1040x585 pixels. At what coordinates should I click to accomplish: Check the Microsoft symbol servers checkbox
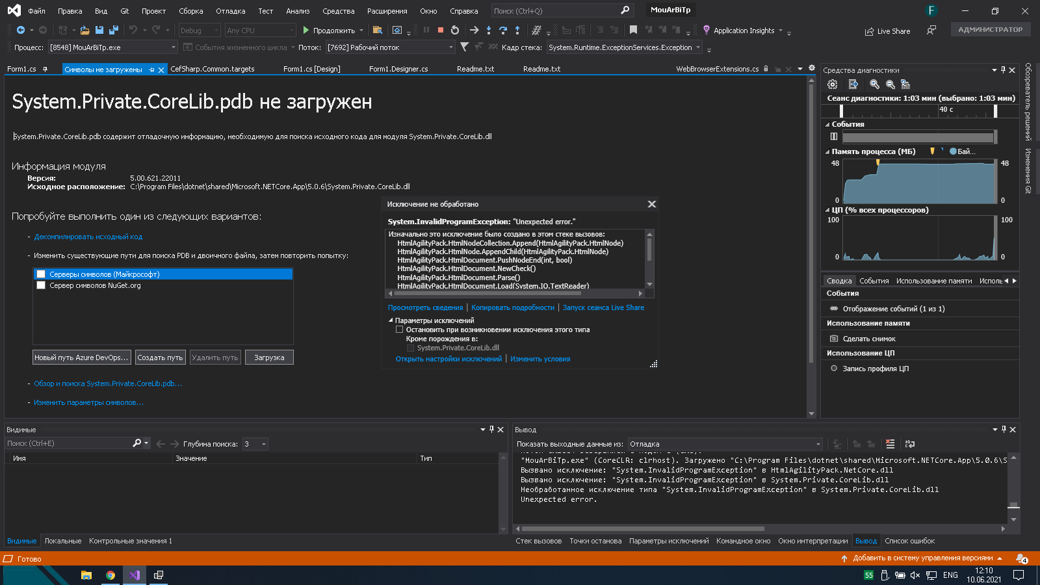(41, 274)
